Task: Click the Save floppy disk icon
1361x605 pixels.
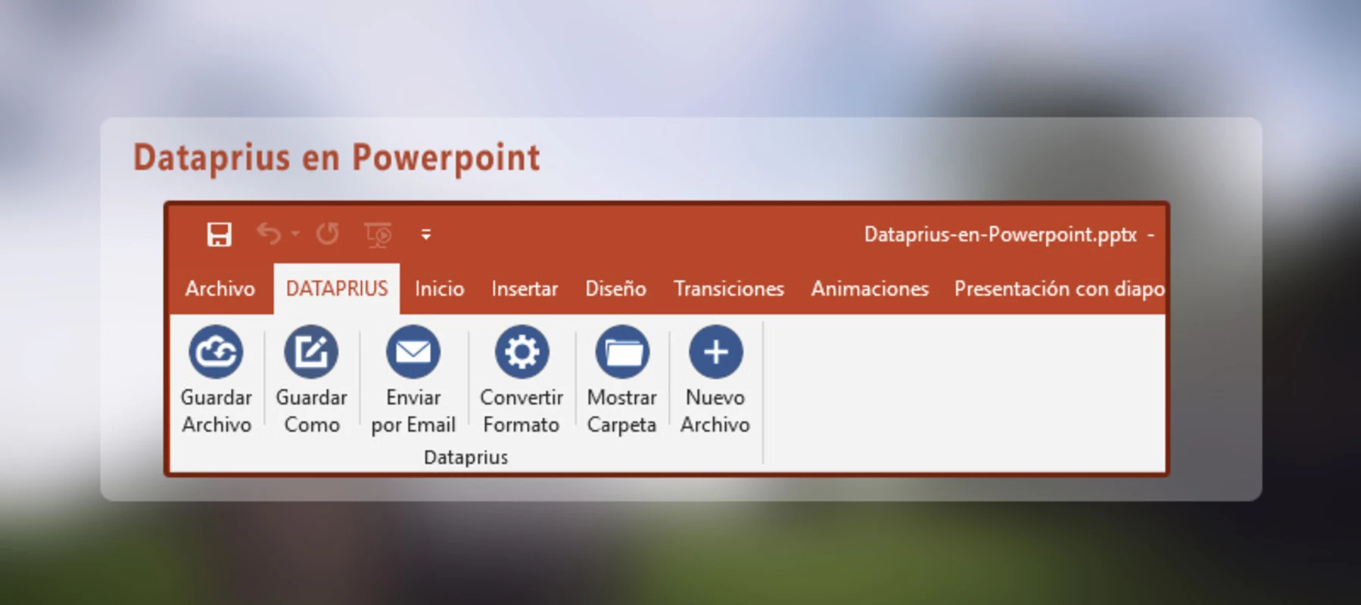Action: [220, 234]
